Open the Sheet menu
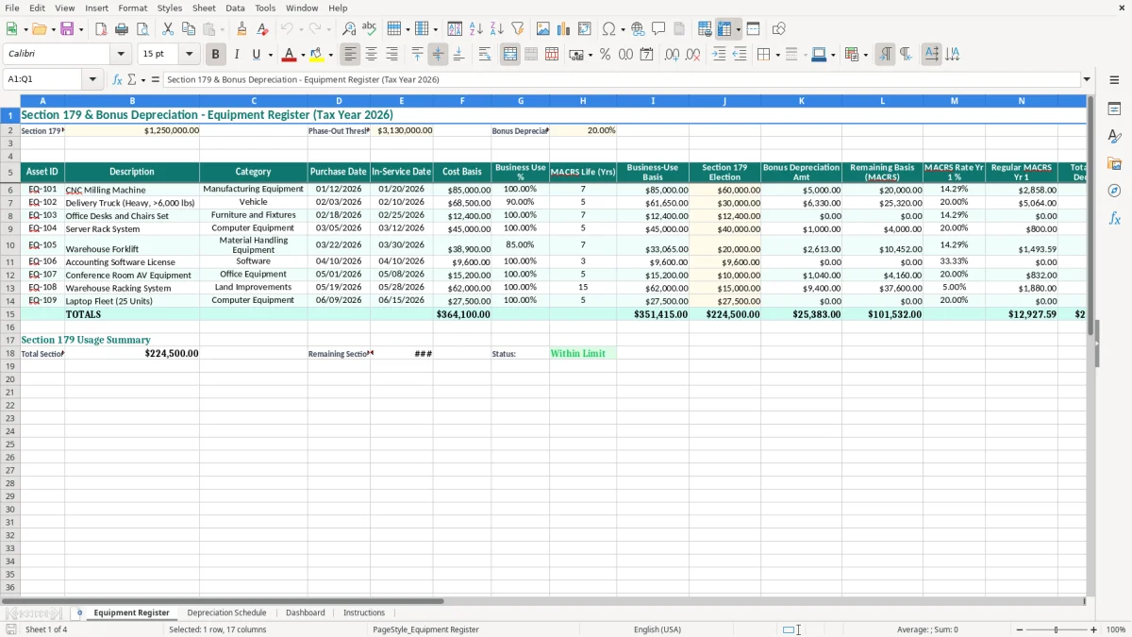This screenshot has width=1132, height=637. (x=204, y=8)
